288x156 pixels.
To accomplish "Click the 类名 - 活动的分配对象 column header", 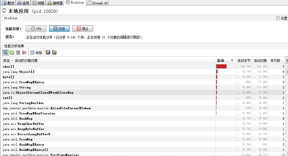I will point(109,60).
